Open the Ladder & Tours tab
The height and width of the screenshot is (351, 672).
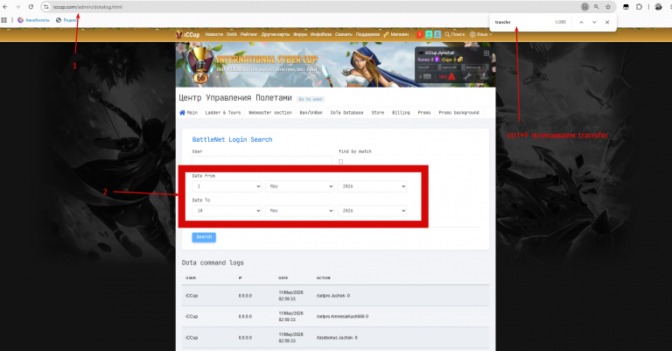pos(223,113)
